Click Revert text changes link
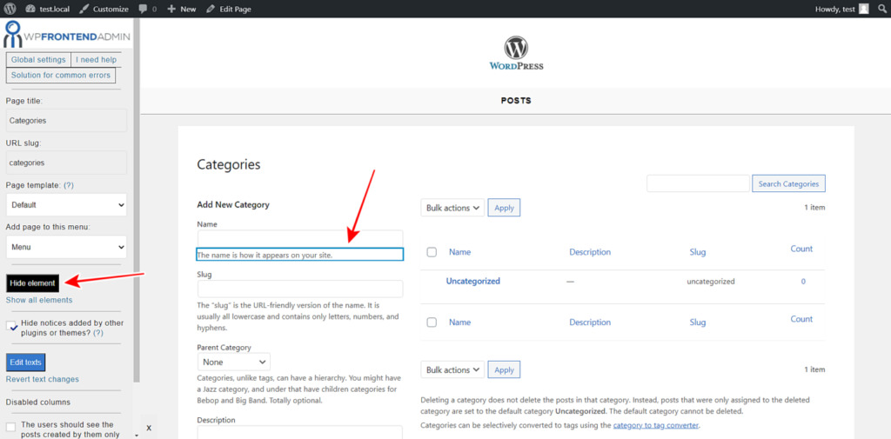 (43, 379)
